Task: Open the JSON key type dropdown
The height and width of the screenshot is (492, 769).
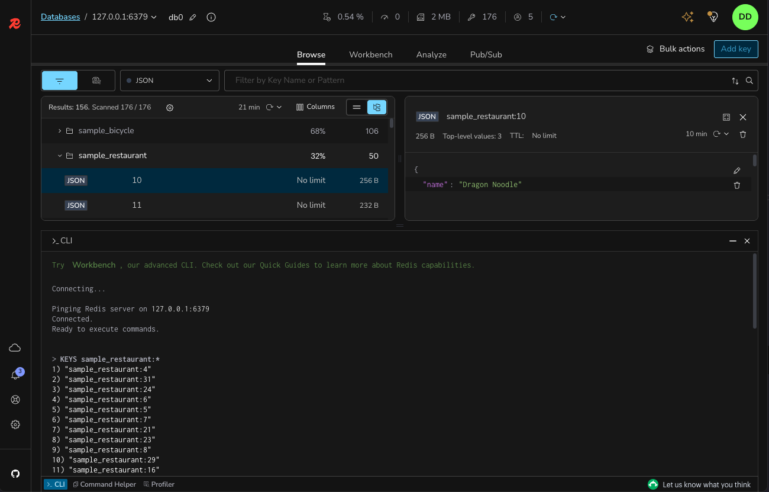Action: pos(170,81)
